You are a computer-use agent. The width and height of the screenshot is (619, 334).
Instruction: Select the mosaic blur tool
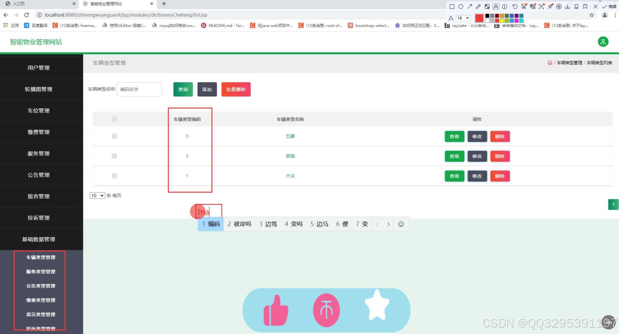[487, 6]
